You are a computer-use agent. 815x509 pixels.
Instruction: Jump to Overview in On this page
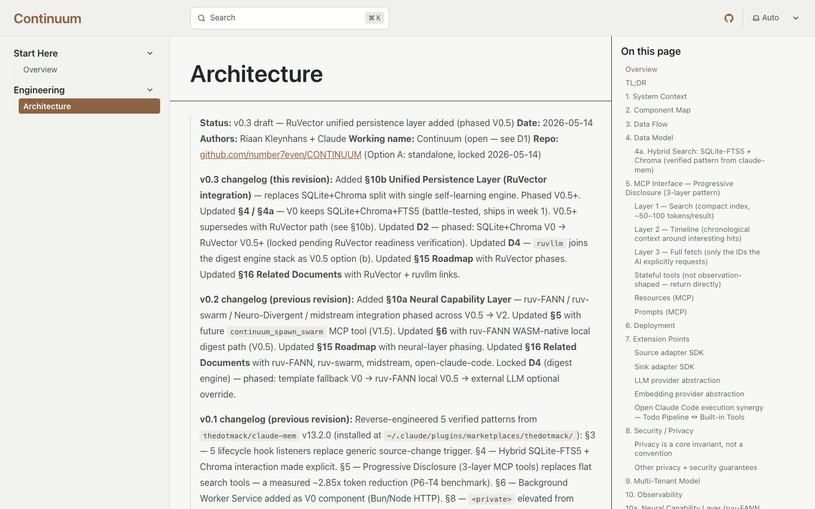click(641, 70)
